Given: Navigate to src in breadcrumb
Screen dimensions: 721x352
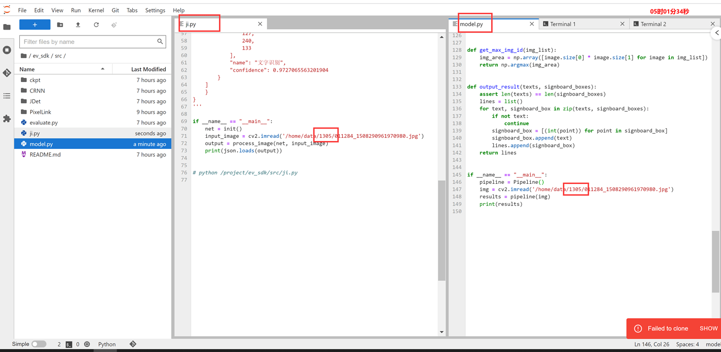Looking at the screenshot, I should [58, 56].
